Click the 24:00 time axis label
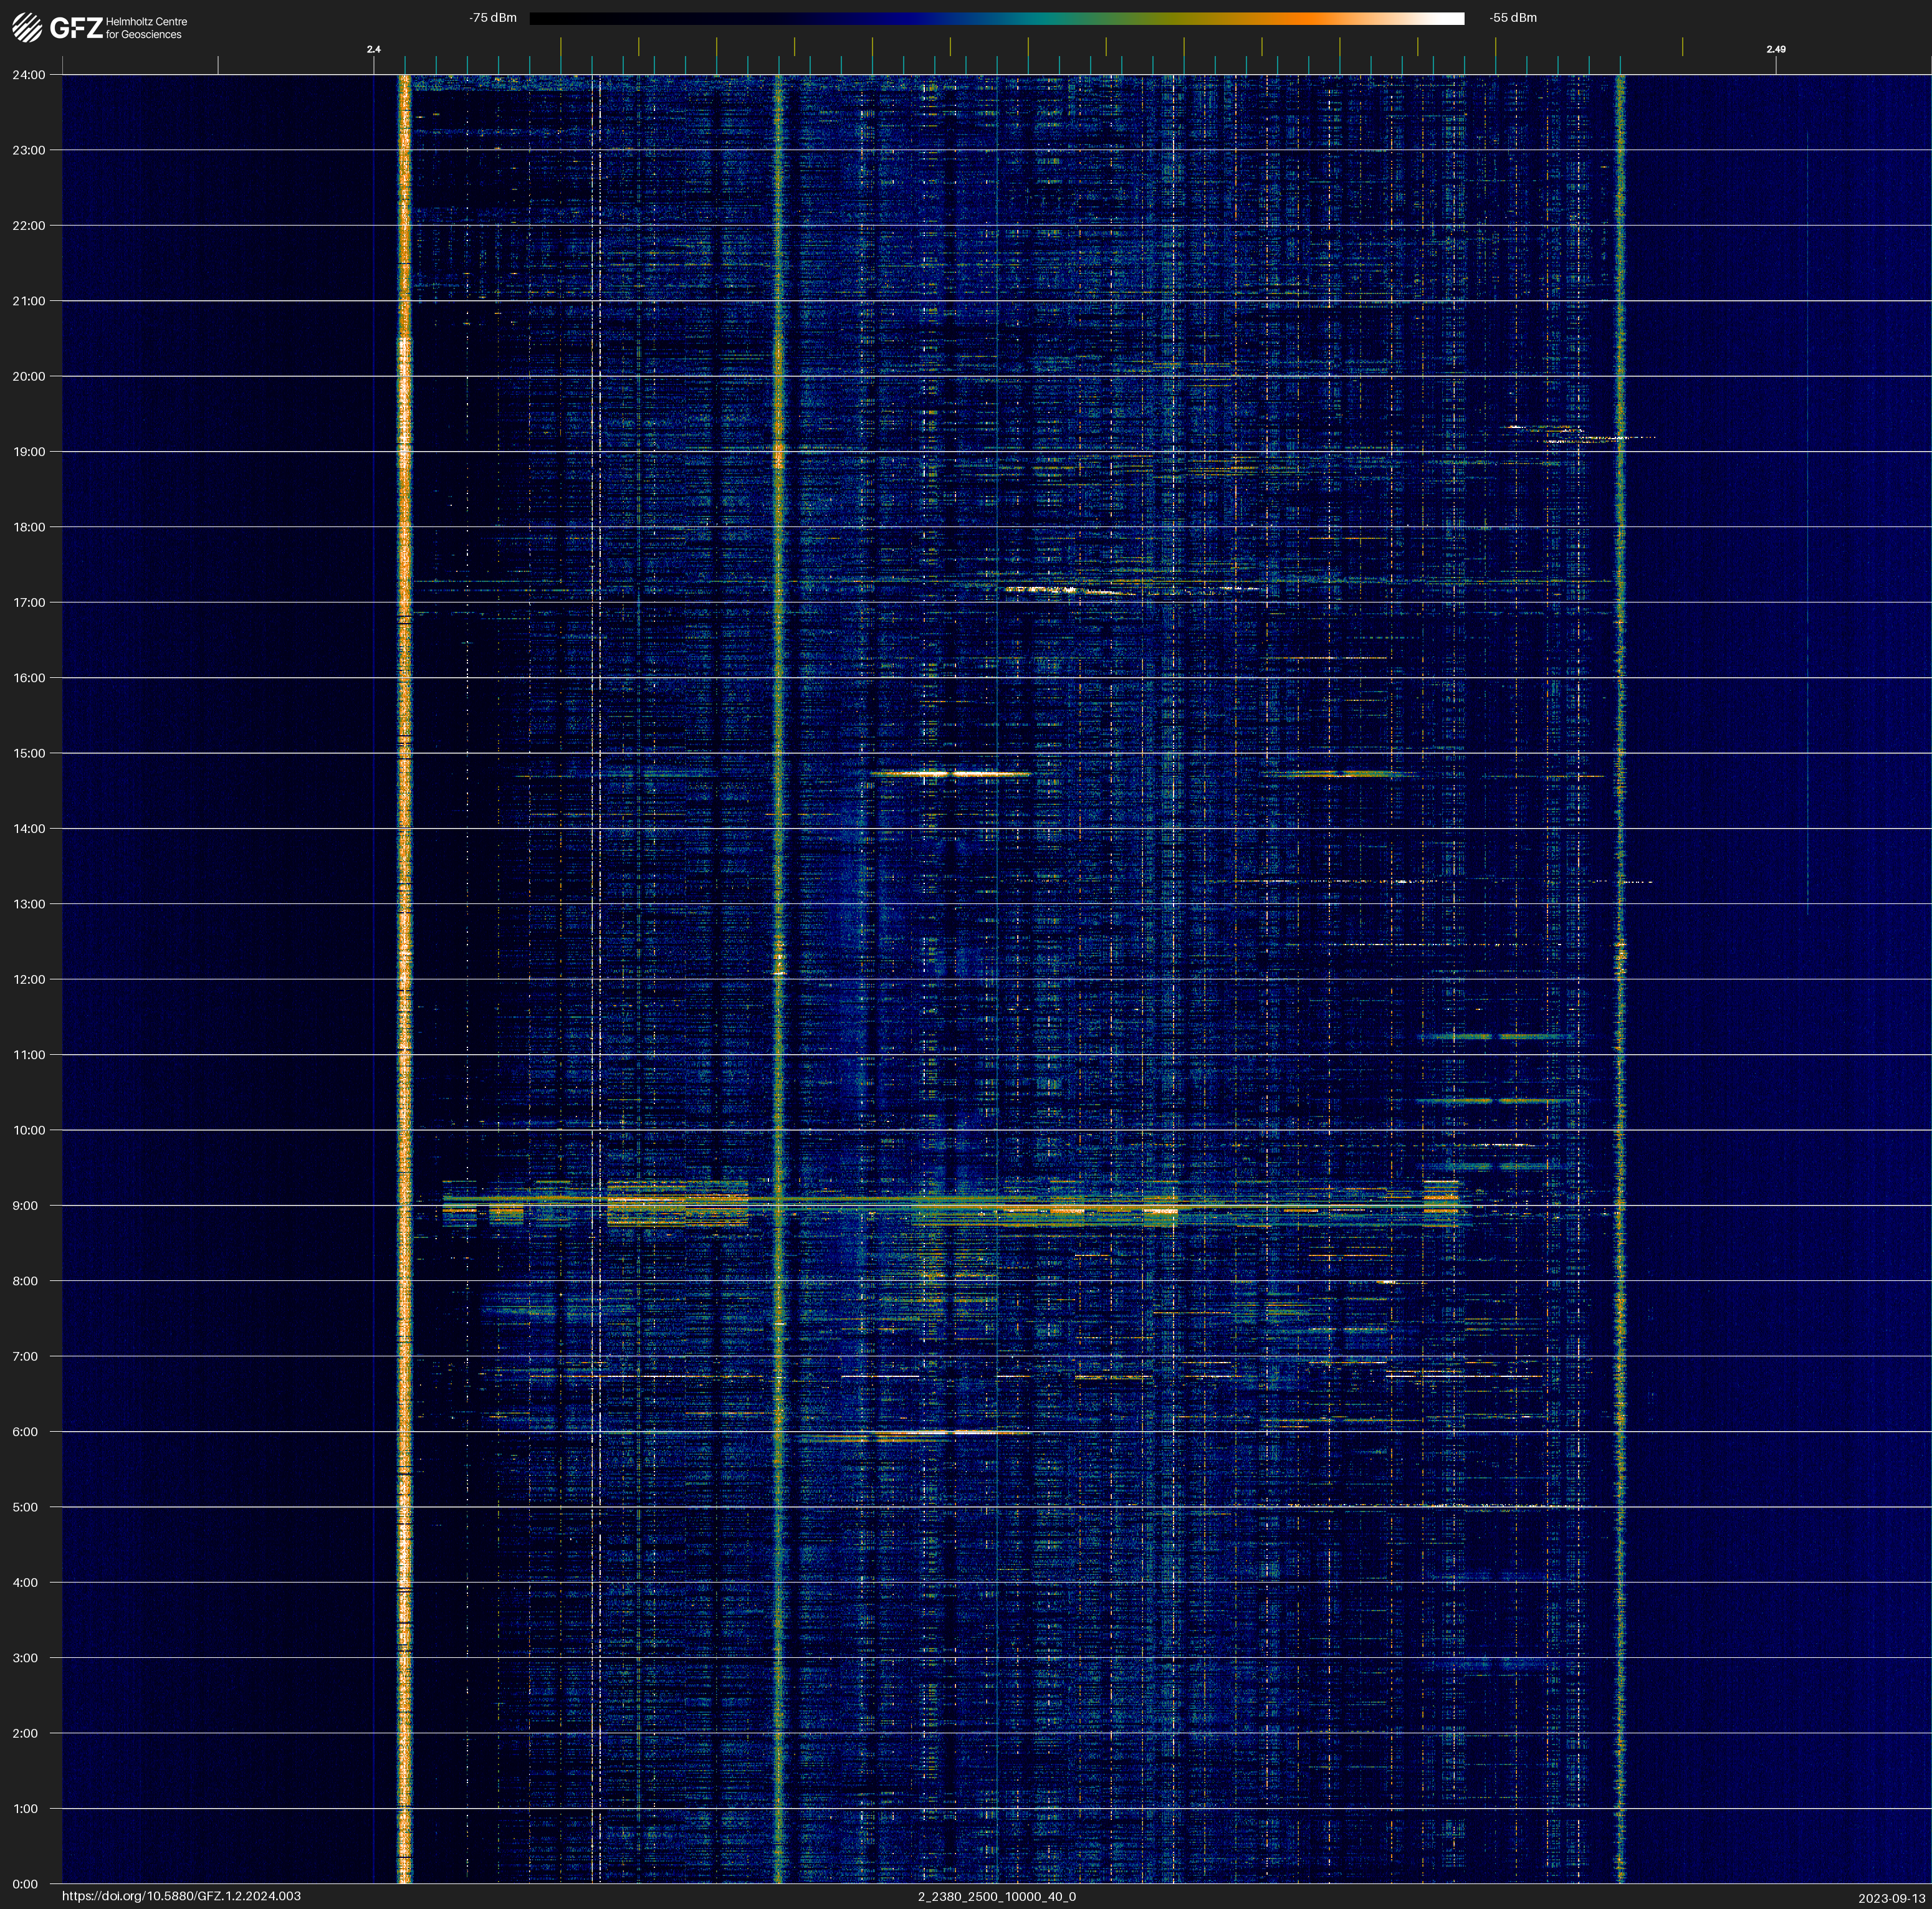Viewport: 1932px width, 1909px height. [29, 75]
